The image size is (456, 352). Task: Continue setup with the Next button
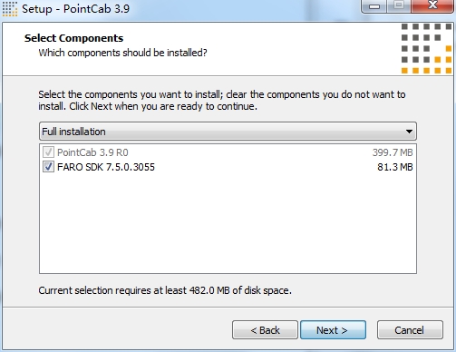(333, 330)
